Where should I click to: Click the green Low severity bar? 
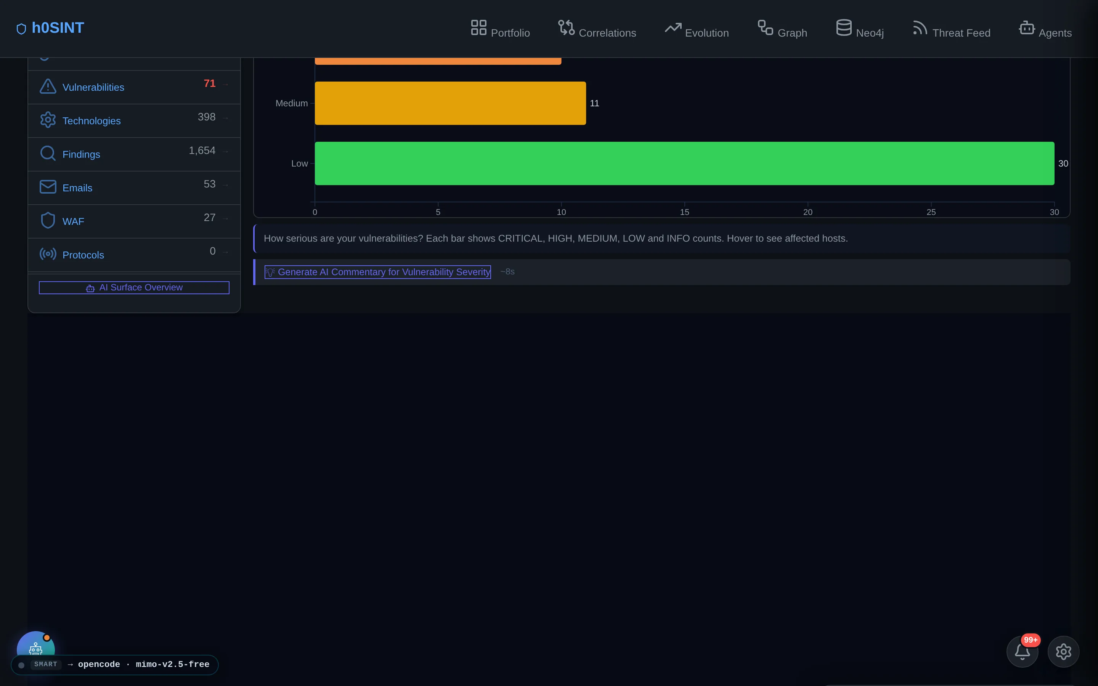[685, 163]
